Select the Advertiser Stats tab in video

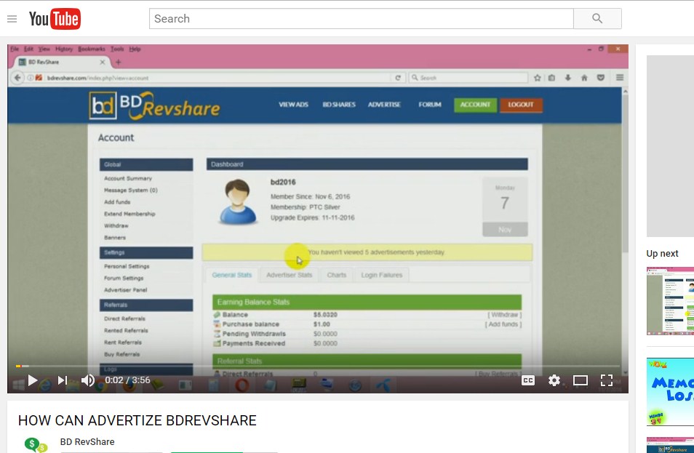coord(289,275)
